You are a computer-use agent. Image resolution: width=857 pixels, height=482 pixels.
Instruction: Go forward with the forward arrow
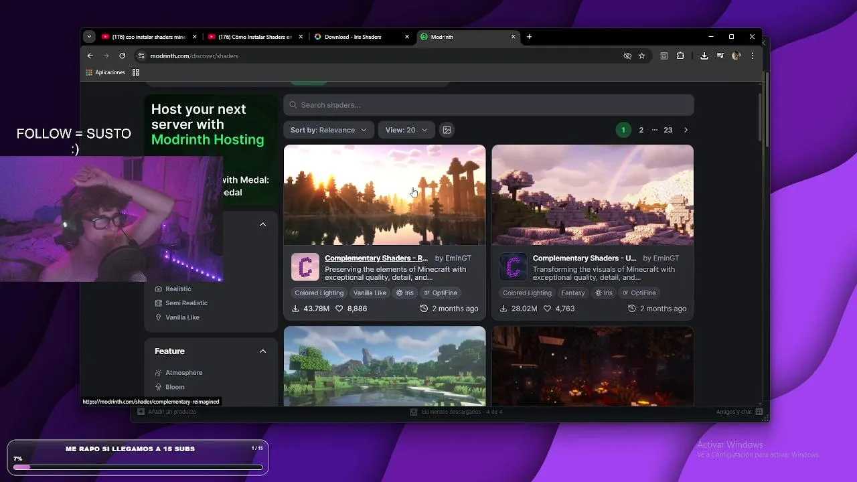(106, 56)
